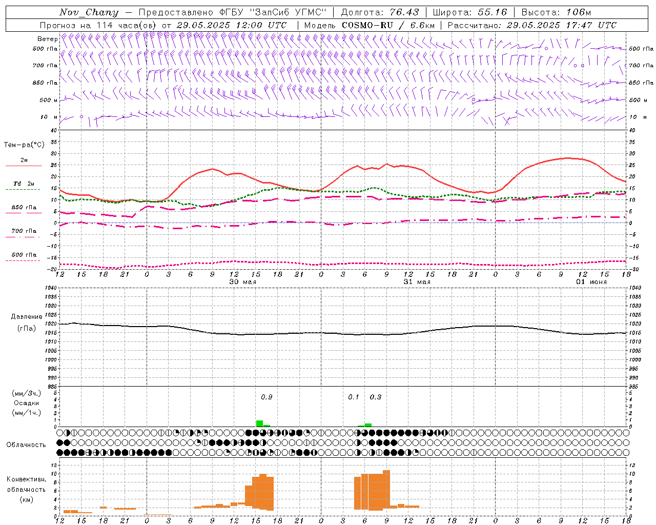Click the '(гПа)' unit label under Давление
The image size is (656, 525).
(27, 329)
